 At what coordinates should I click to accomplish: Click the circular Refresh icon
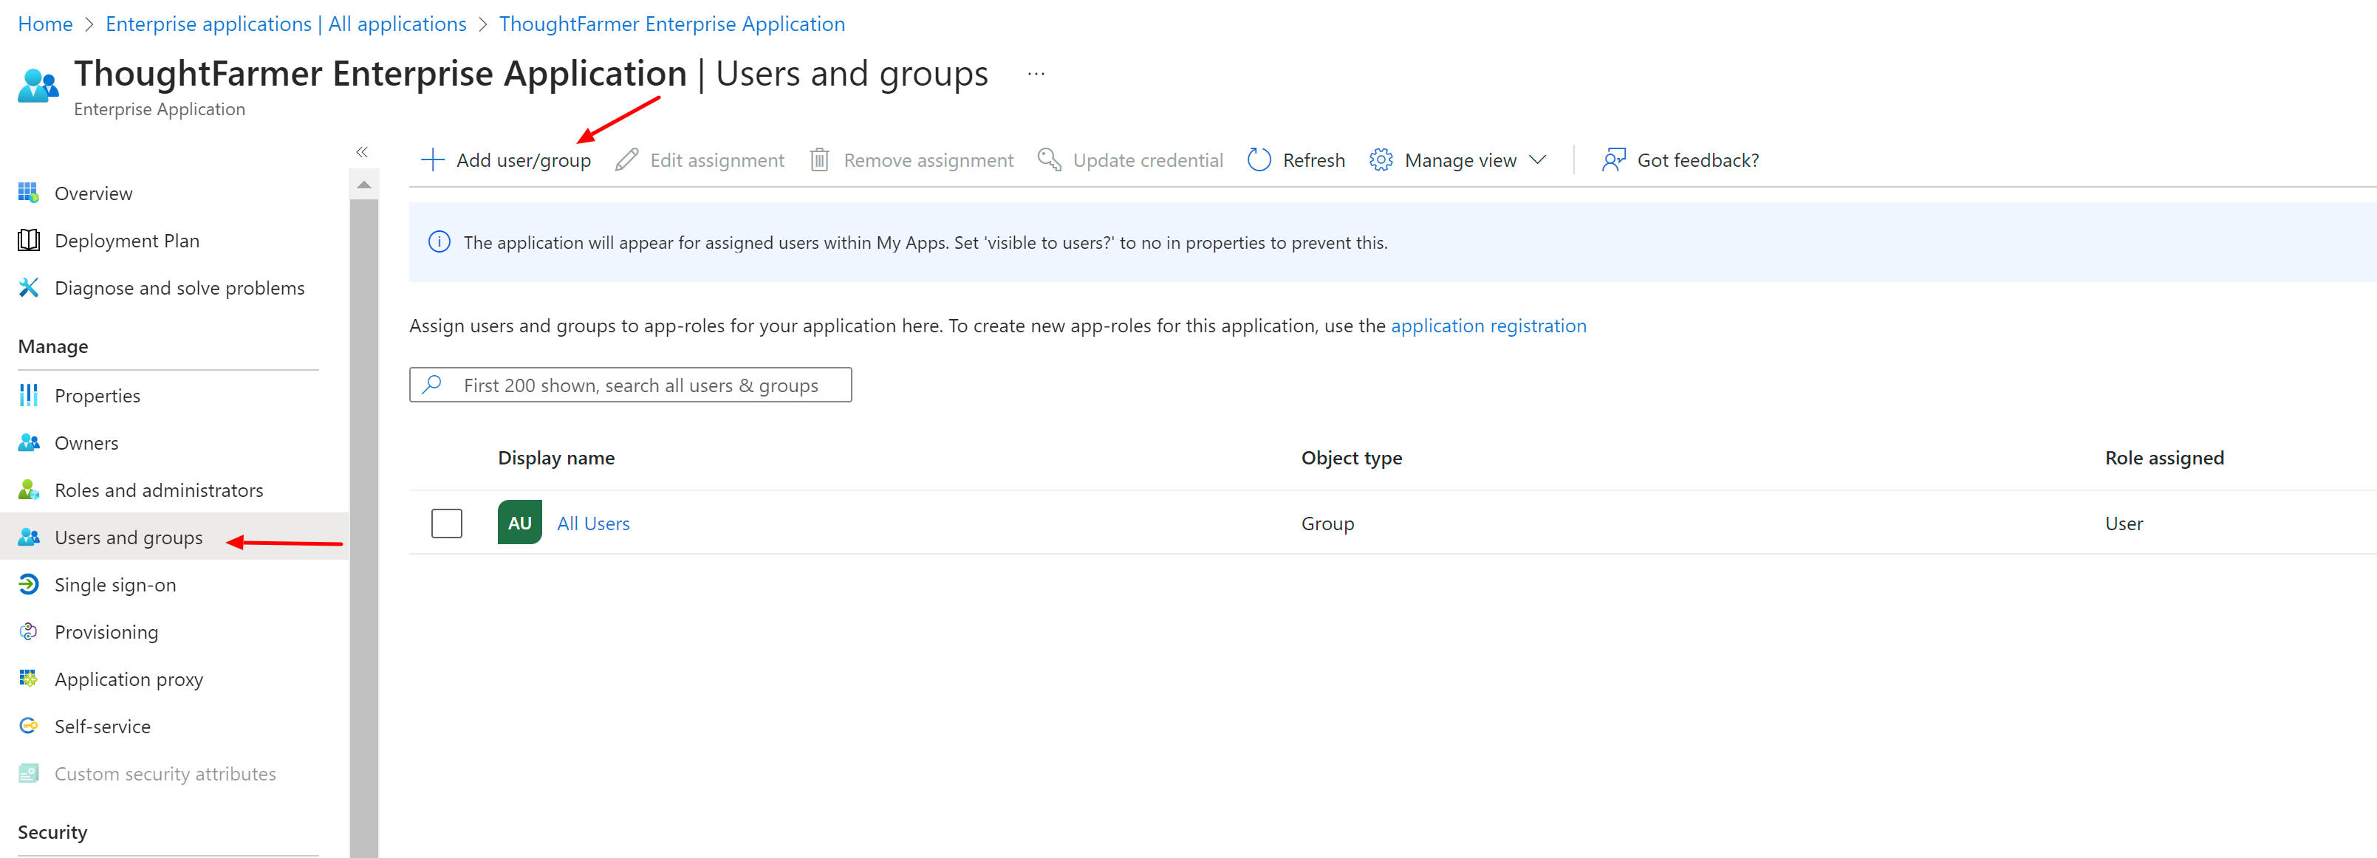[x=1259, y=159]
